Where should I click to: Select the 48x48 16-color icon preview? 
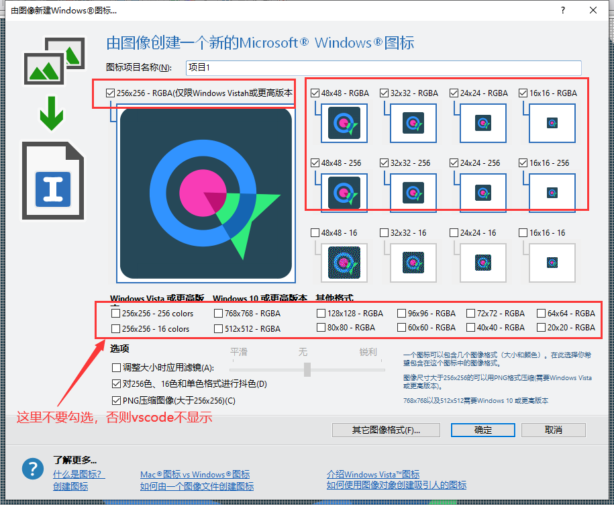(x=344, y=263)
